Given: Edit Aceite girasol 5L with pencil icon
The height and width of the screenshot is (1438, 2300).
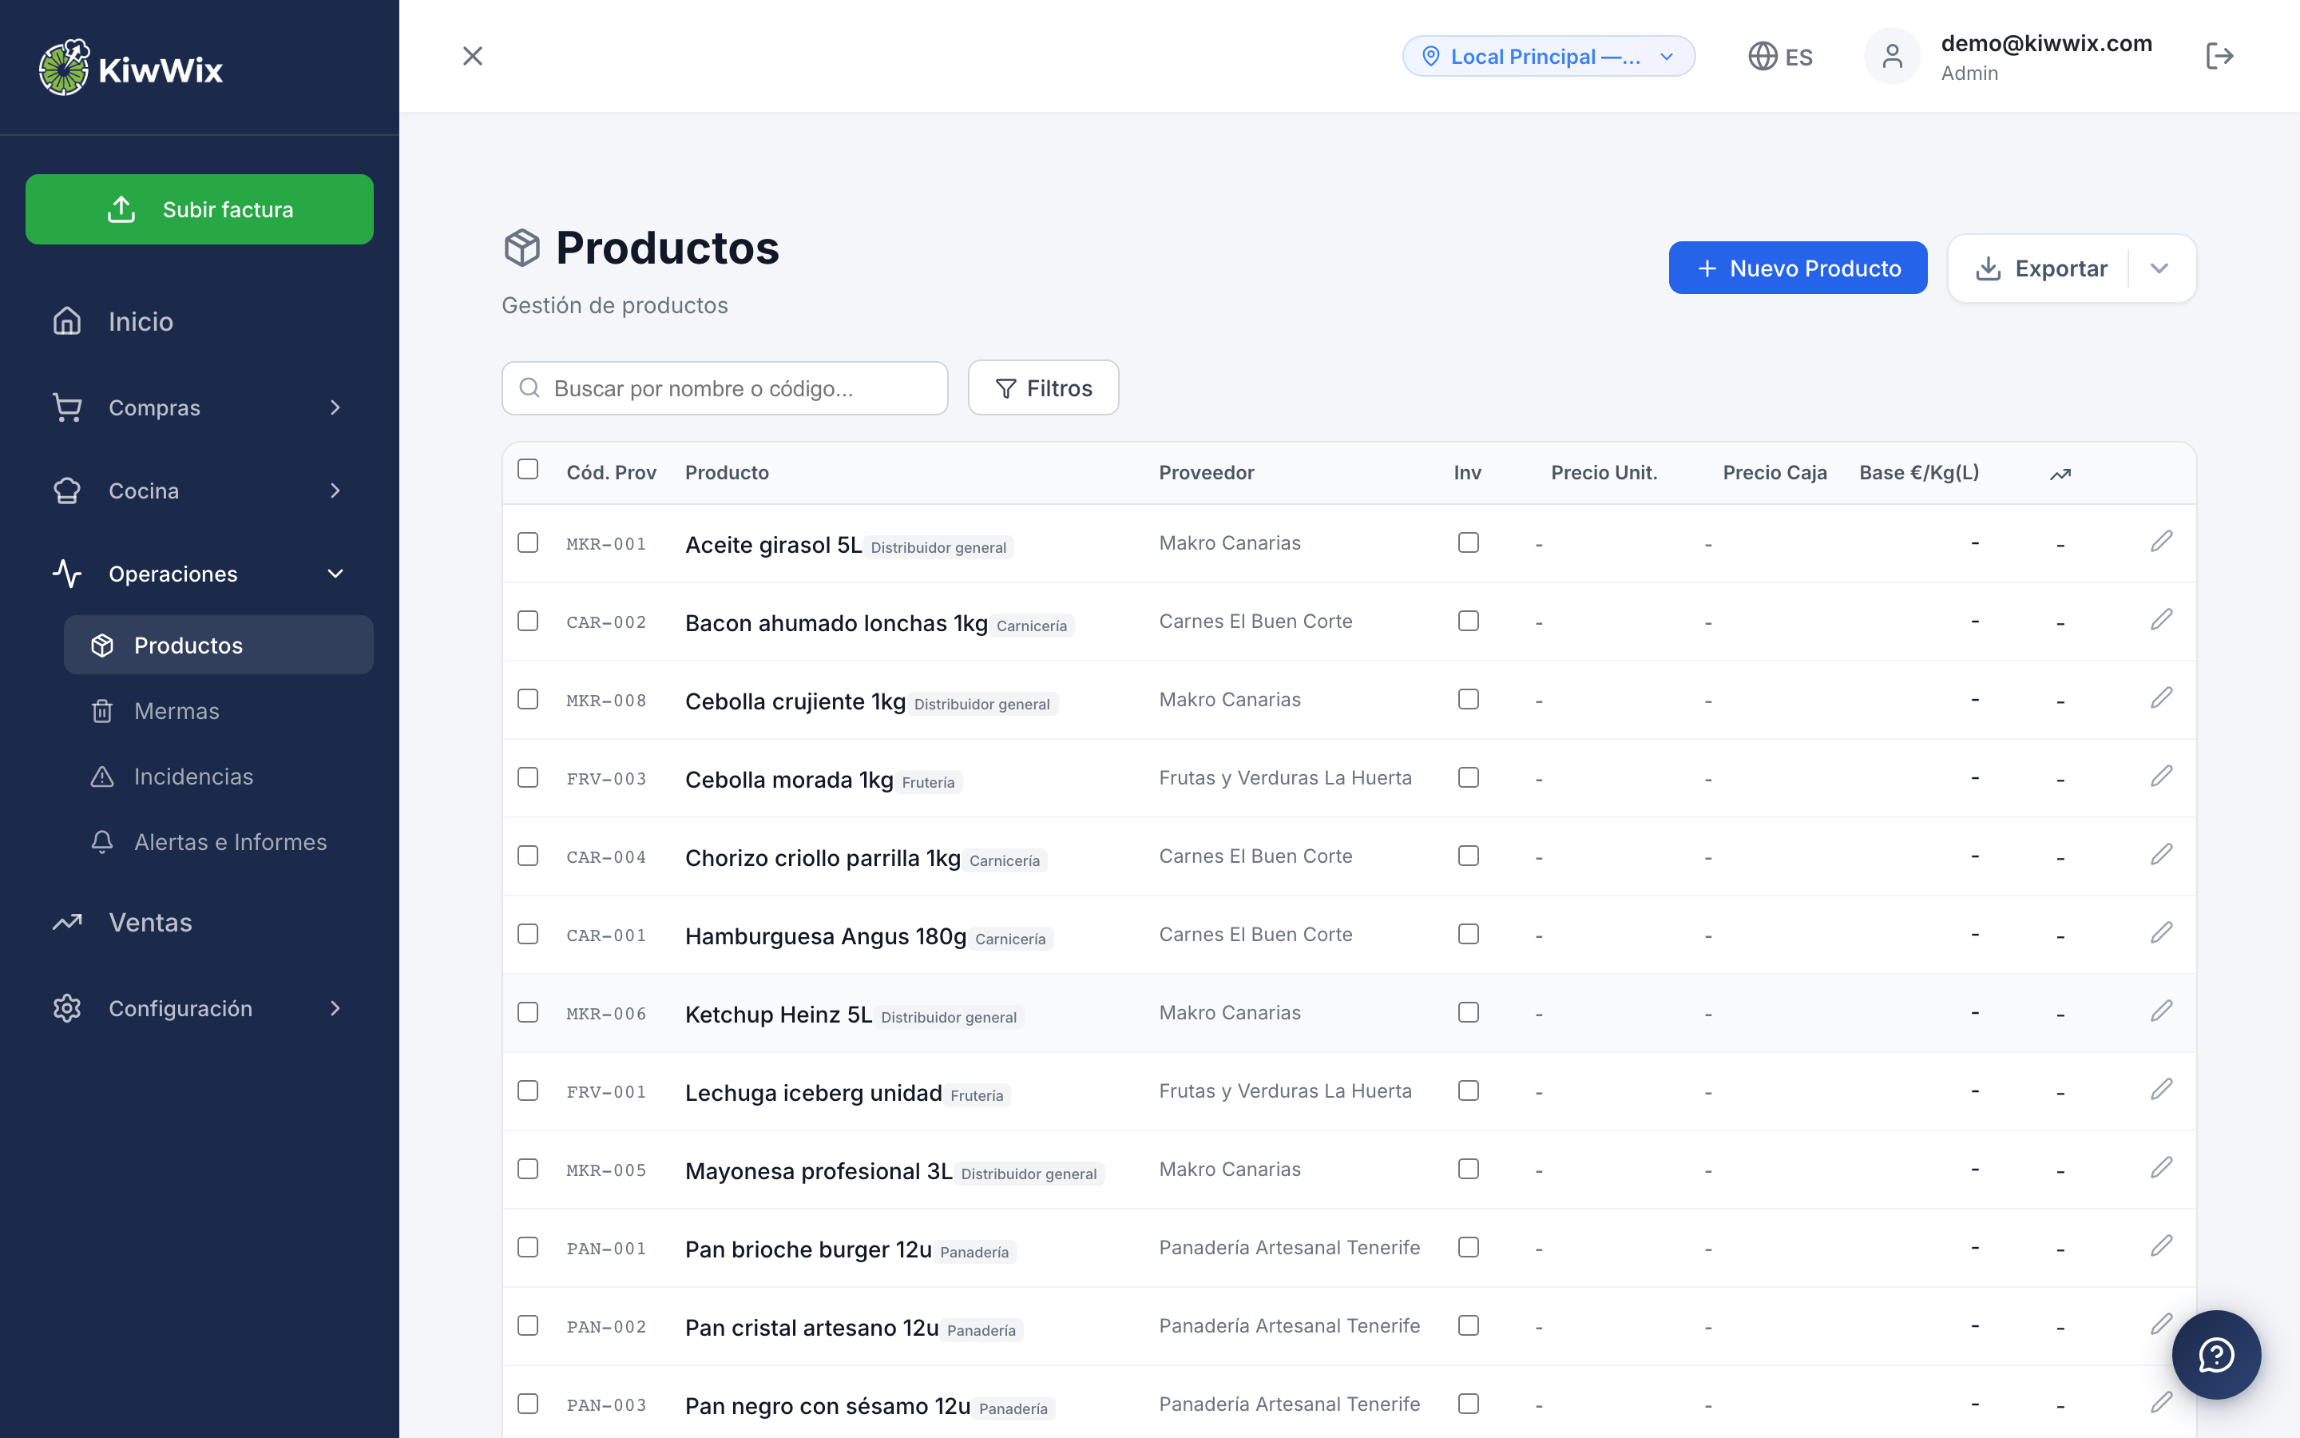Looking at the screenshot, I should pos(2162,541).
